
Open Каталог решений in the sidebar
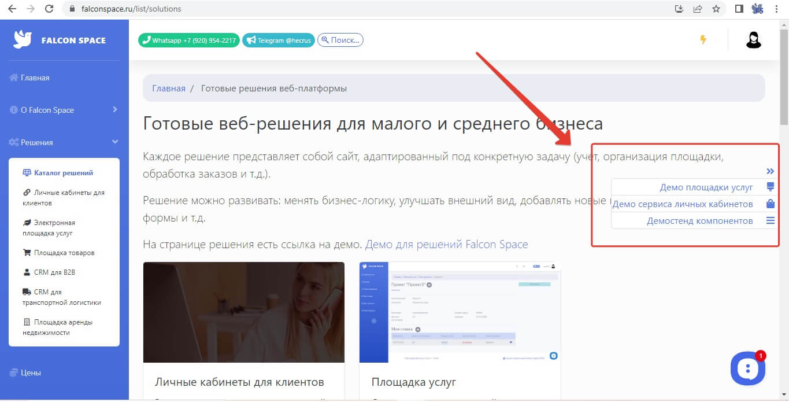[x=63, y=173]
